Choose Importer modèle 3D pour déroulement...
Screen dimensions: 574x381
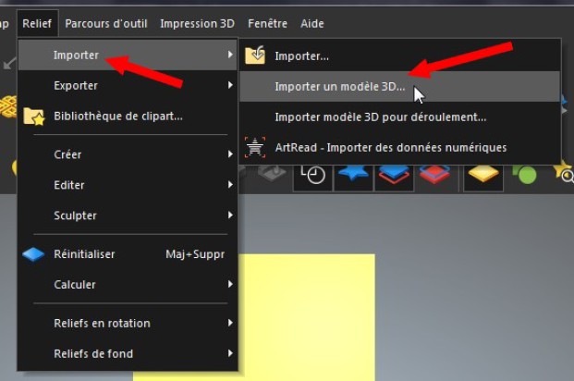tap(399, 117)
